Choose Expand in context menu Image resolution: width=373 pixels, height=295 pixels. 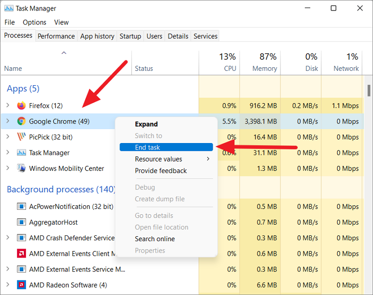coord(166,124)
